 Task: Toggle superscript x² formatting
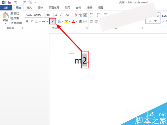click(53, 21)
